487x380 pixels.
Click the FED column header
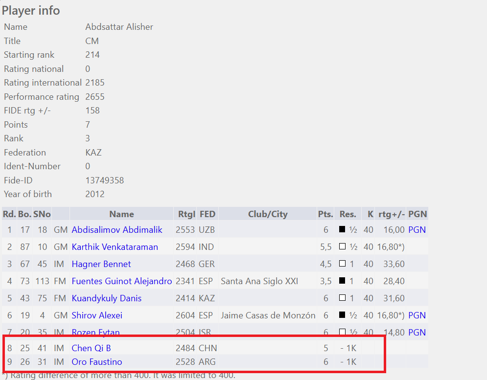pyautogui.click(x=208, y=214)
